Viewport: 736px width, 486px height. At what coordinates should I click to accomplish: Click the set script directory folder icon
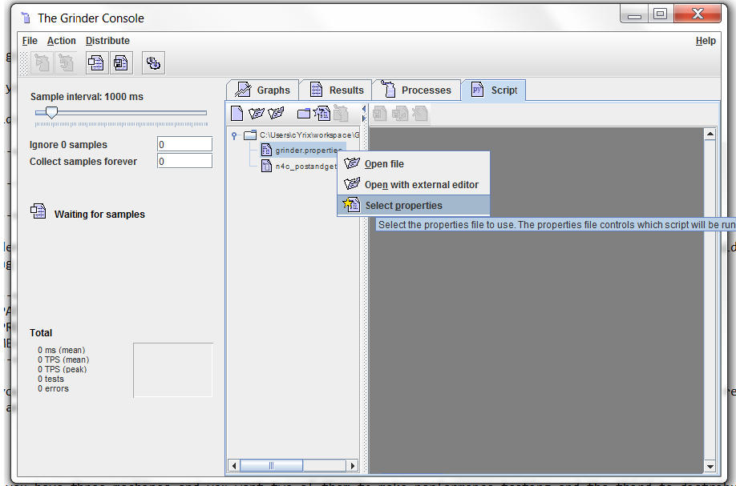pyautogui.click(x=304, y=114)
